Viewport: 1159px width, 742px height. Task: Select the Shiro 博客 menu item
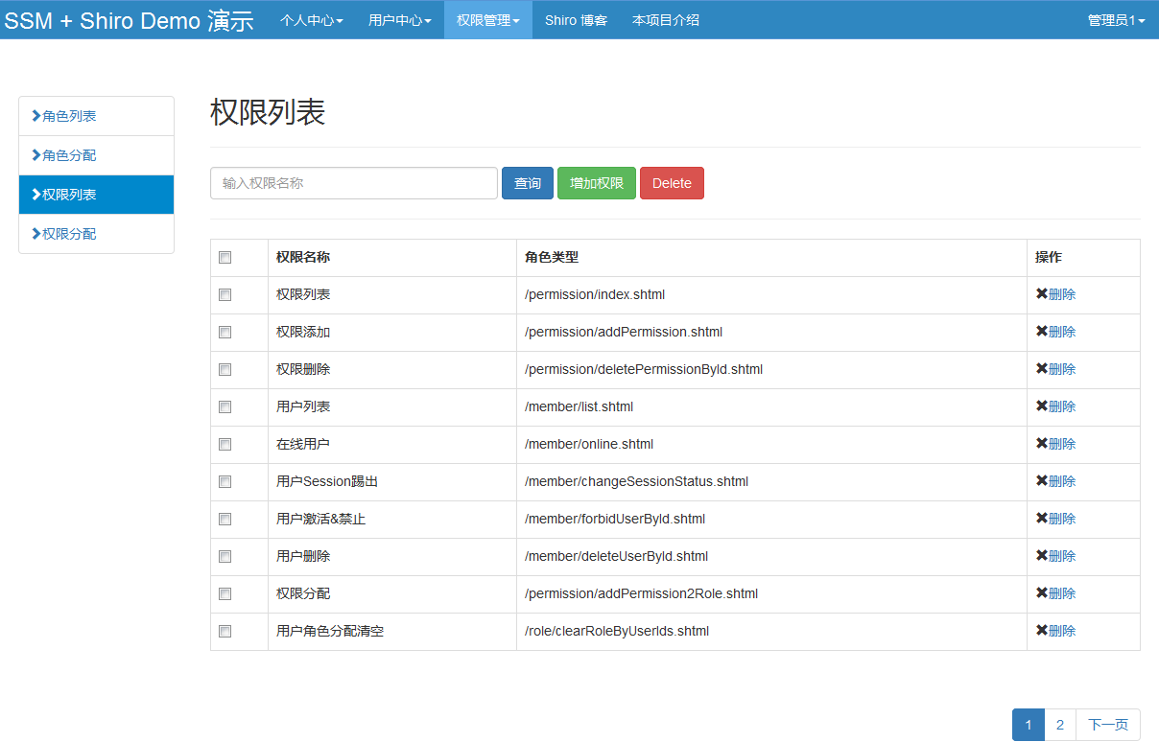(x=576, y=20)
